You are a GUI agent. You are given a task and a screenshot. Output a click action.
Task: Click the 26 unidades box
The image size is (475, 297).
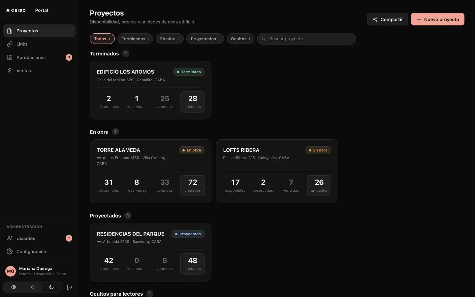tap(319, 186)
